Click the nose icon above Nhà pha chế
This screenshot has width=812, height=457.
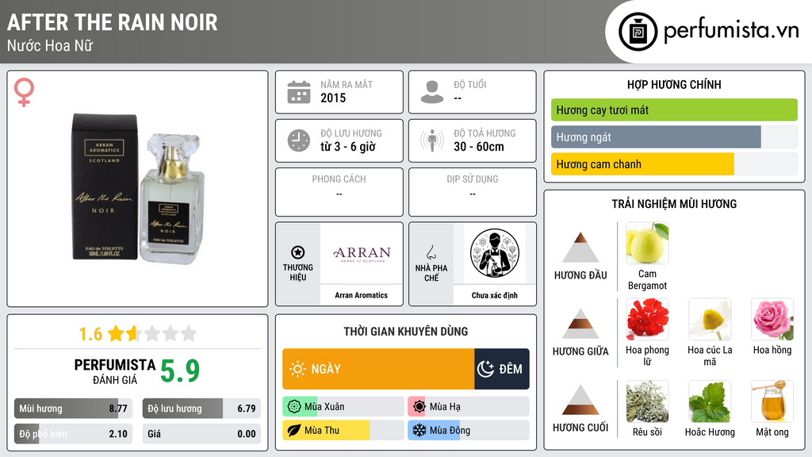coord(431,252)
